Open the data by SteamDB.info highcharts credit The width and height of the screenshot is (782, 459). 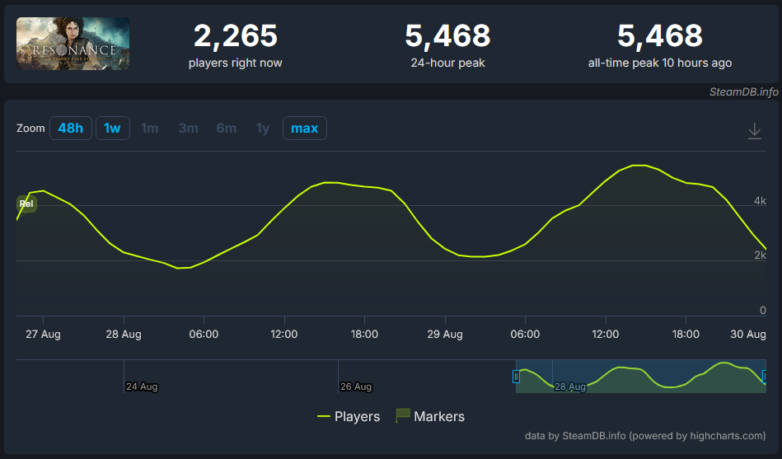pyautogui.click(x=645, y=436)
